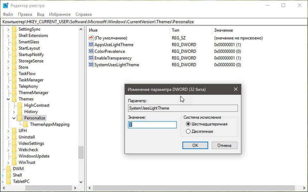
Task: Expand the Shell Extensions tree node
Action: coord(8,36)
